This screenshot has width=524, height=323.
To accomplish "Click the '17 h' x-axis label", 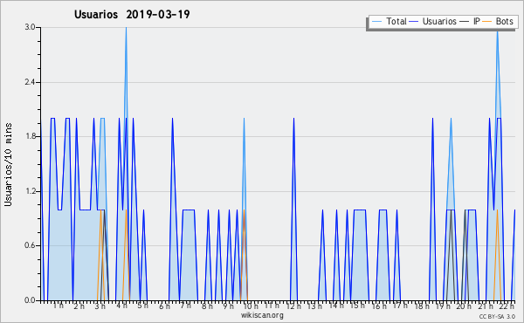I will click(400, 306).
